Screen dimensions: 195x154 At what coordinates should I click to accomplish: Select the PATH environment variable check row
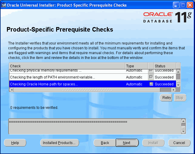[x=67, y=77]
